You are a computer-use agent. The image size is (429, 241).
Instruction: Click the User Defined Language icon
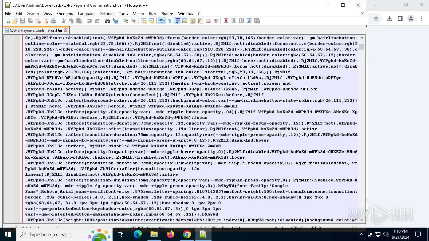point(185,21)
